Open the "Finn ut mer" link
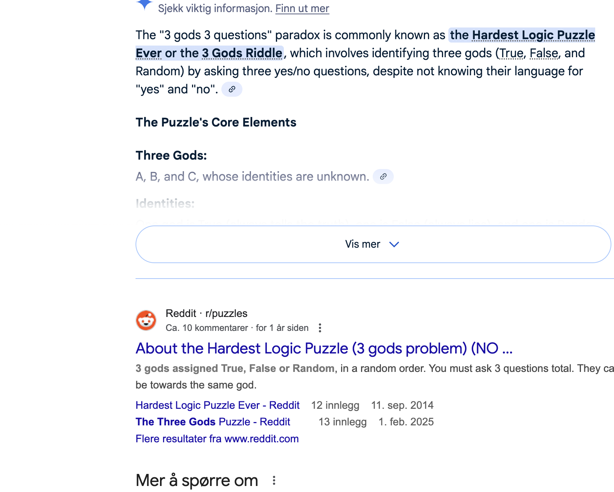 point(302,8)
